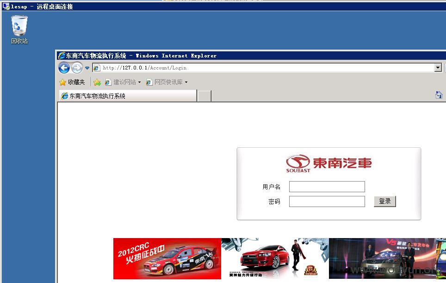The width and height of the screenshot is (446, 283).
Task: Open the recent pages dropdown arrow
Action: 87,68
